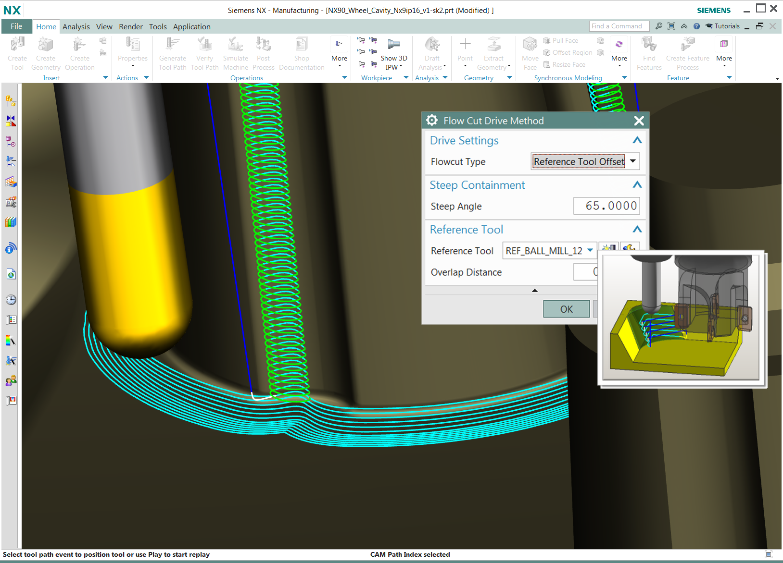Open the Reference Tool dropdown list
Screen dimensions: 783x563
coord(590,250)
